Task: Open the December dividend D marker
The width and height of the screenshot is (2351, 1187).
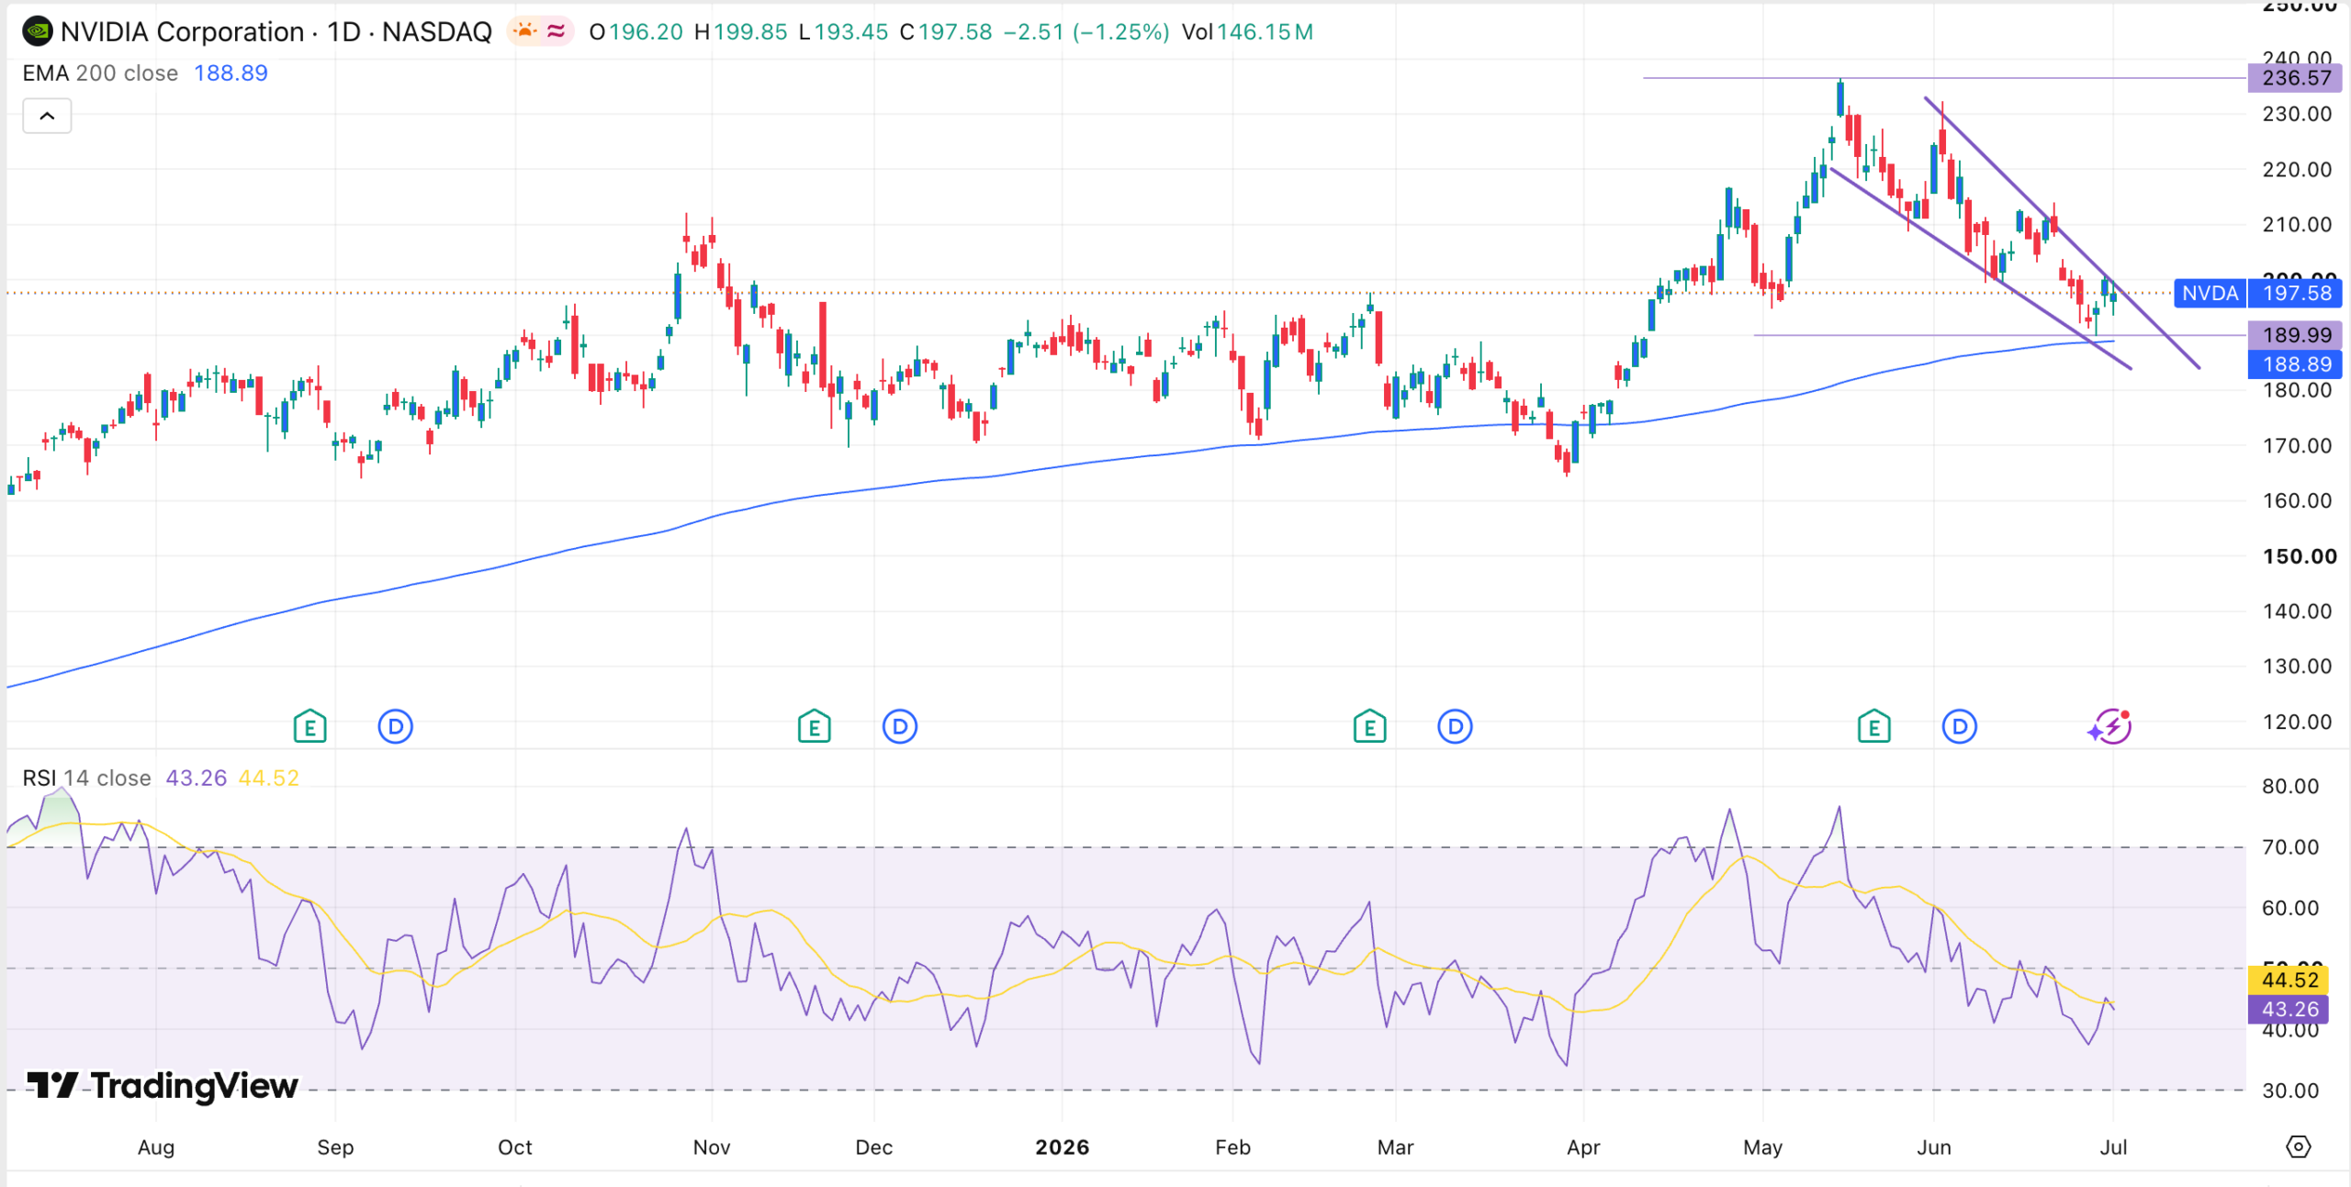Action: click(900, 727)
